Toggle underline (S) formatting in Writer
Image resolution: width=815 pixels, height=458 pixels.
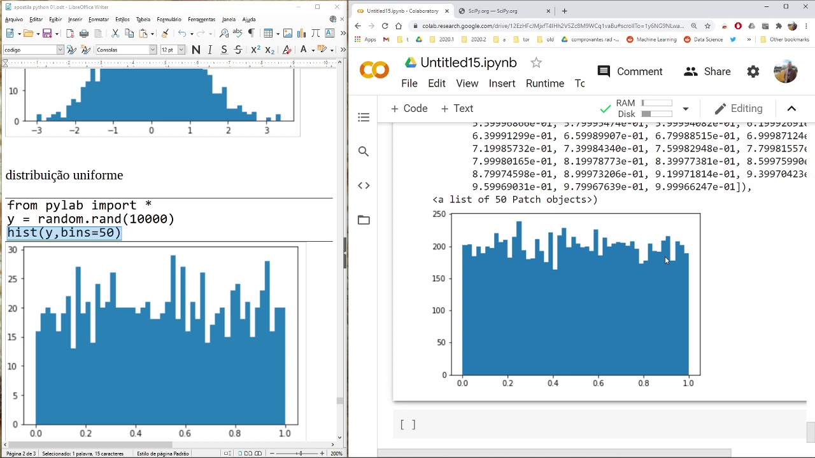click(x=224, y=50)
